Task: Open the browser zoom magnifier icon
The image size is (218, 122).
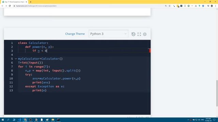Action: pos(166,6)
